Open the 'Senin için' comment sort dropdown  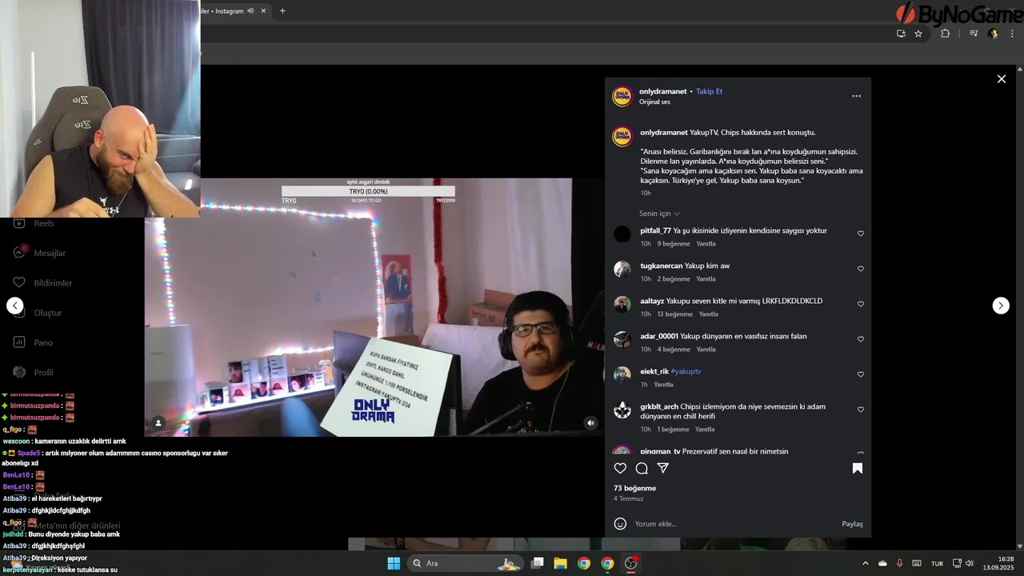click(x=659, y=214)
